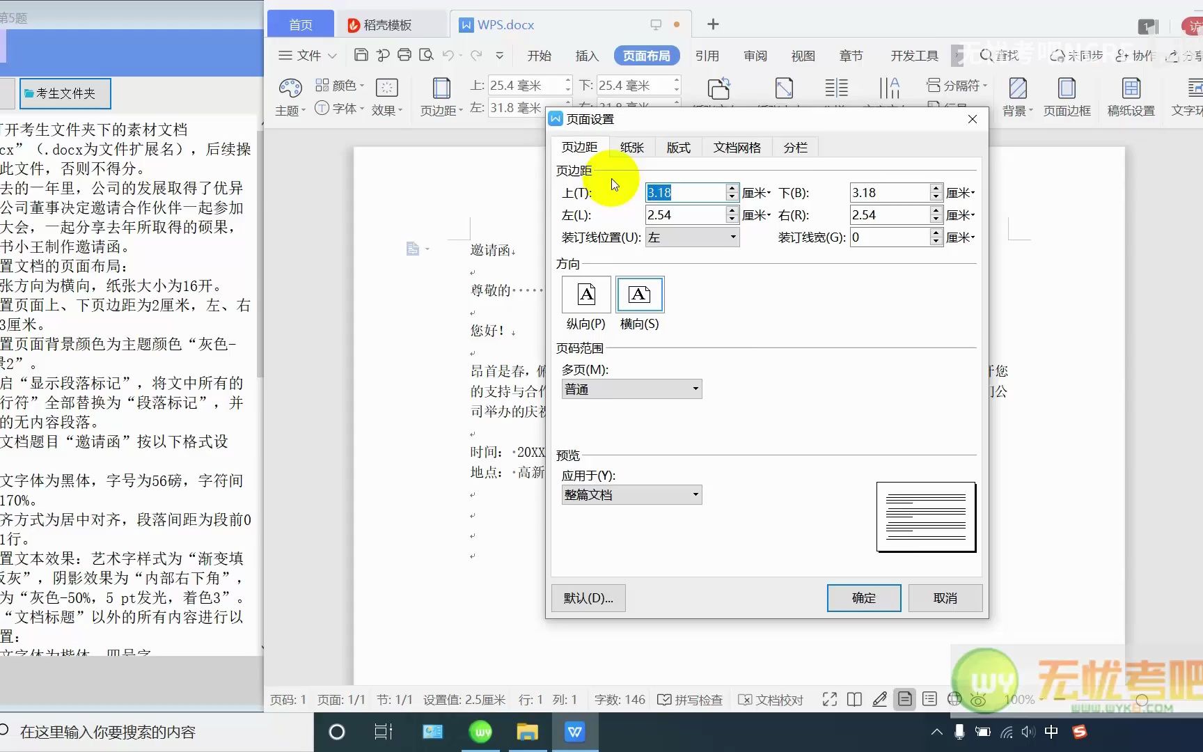Image resolution: width=1203 pixels, height=752 pixels.
Task: Open File Explorer from the taskbar
Action: (x=527, y=732)
